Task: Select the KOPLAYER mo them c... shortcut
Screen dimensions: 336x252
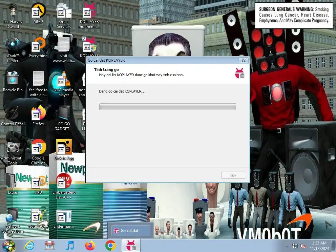Action: [x=89, y=16]
